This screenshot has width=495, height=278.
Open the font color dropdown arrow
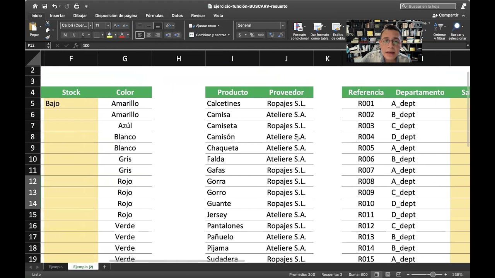128,35
